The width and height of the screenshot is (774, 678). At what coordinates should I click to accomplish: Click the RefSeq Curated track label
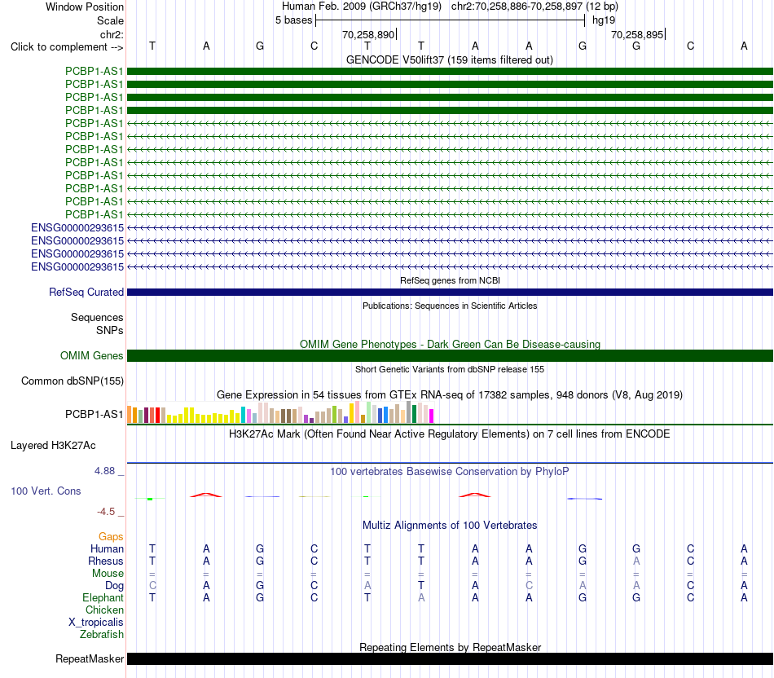(x=86, y=293)
